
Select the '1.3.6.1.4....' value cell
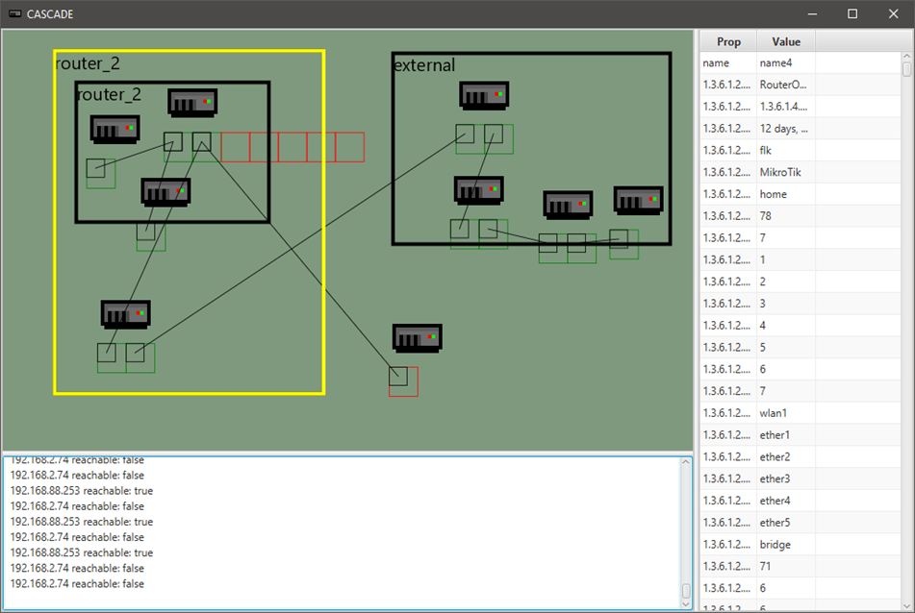click(785, 107)
